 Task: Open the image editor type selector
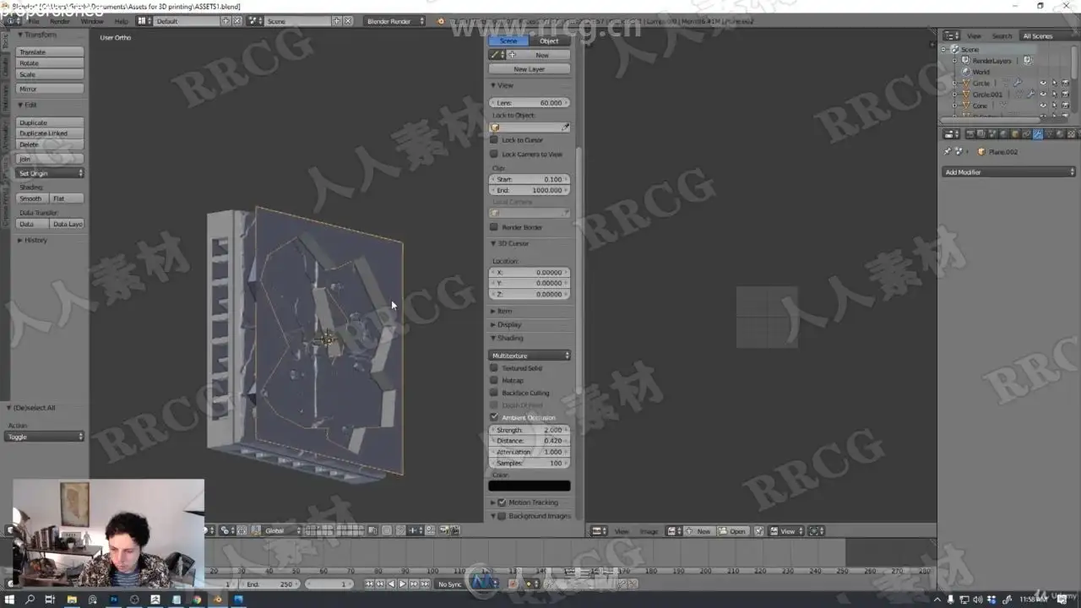599,531
